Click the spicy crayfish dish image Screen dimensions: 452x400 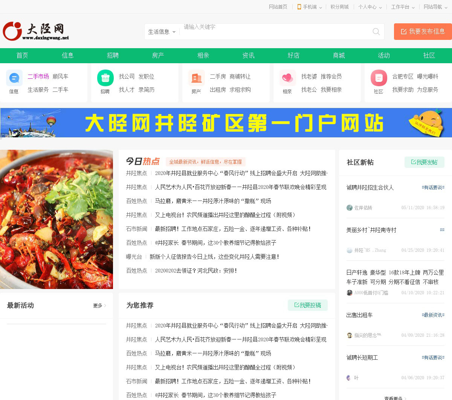[x=56, y=219]
